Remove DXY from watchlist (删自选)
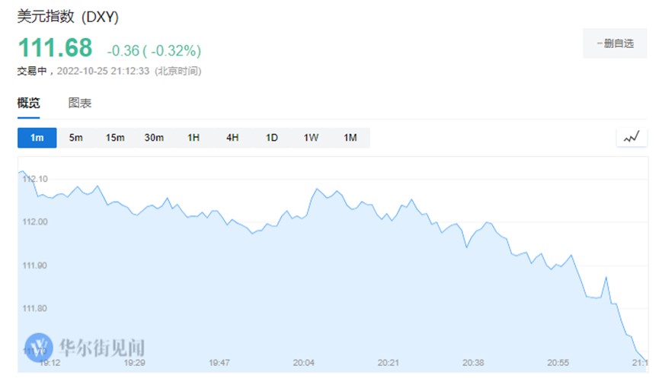The image size is (662, 385). click(x=615, y=43)
